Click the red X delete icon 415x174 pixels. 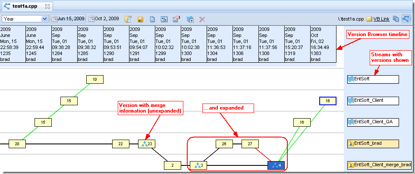click(202, 19)
